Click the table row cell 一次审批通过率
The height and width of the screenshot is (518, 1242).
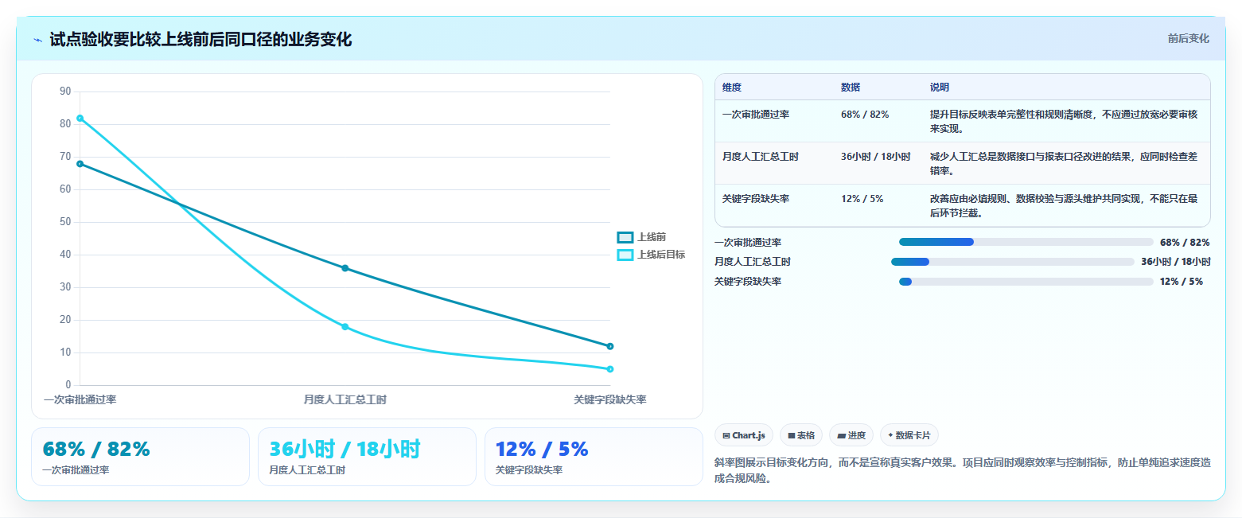coord(756,115)
